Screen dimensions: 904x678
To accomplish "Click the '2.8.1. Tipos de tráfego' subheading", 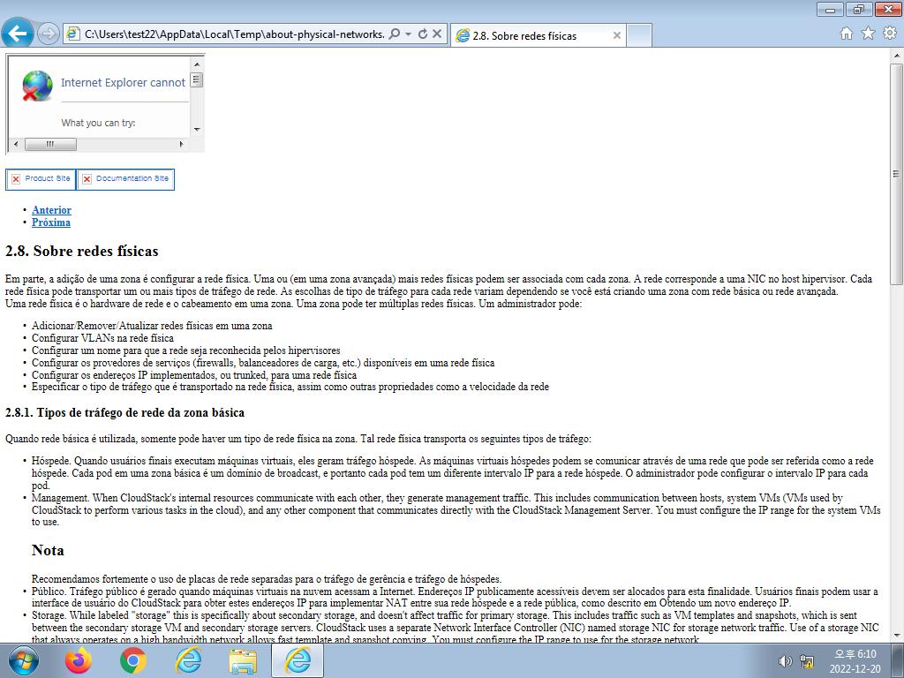I will [125, 413].
